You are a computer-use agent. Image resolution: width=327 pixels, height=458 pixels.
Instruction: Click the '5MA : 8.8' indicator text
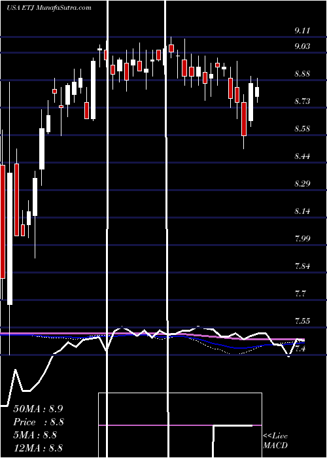[x=35, y=435]
